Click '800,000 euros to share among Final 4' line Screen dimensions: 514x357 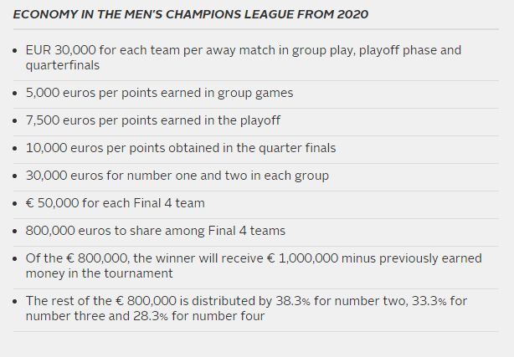coord(156,231)
